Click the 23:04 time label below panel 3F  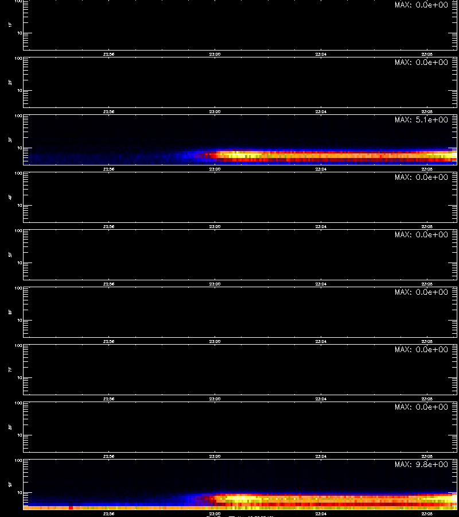click(321, 169)
